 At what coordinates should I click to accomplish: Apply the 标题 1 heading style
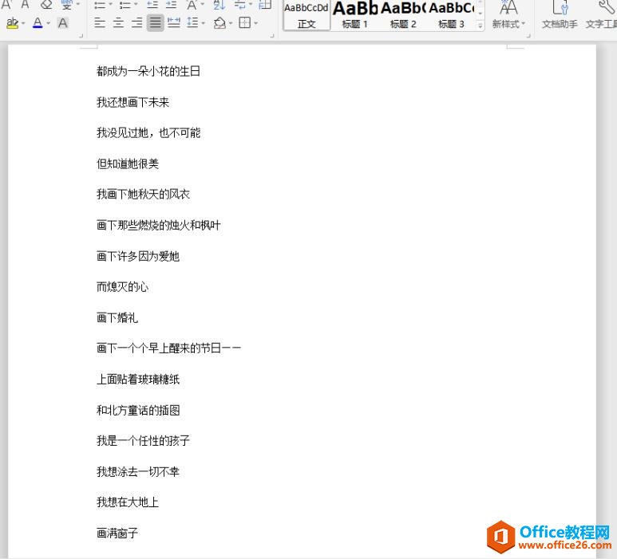355,15
